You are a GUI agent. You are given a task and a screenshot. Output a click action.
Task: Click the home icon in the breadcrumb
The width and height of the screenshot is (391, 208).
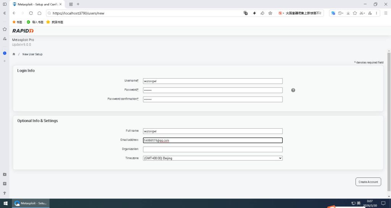(x=14, y=54)
